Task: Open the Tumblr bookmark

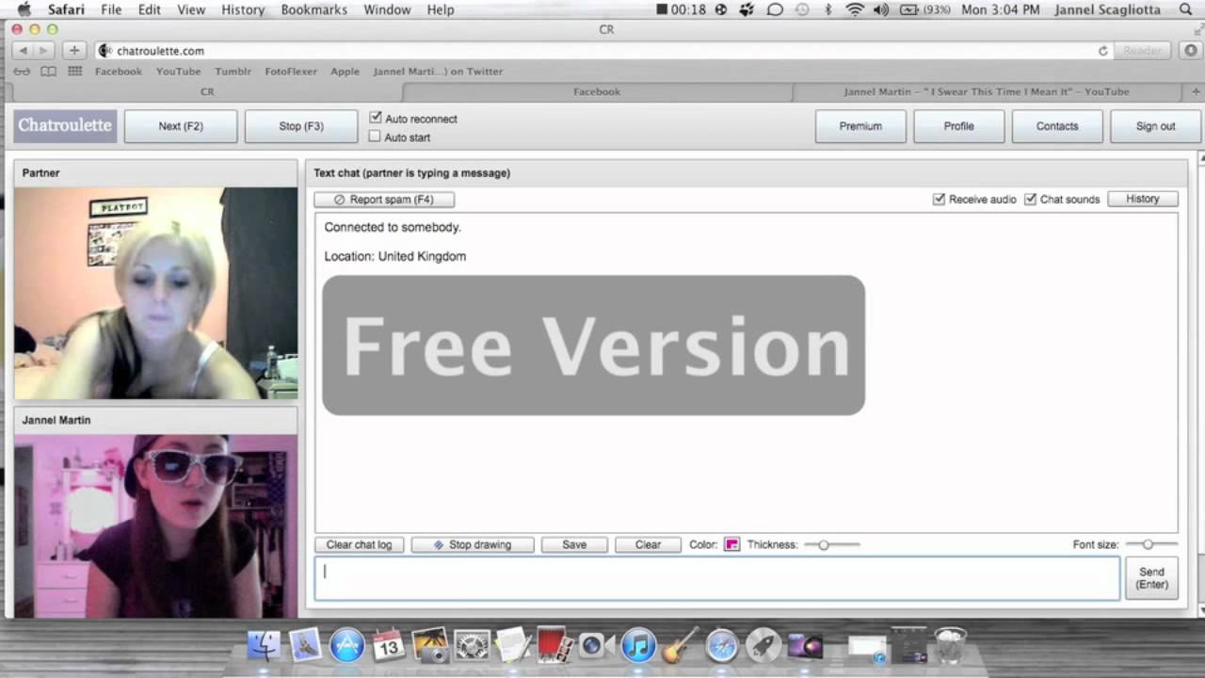Action: pos(233,72)
